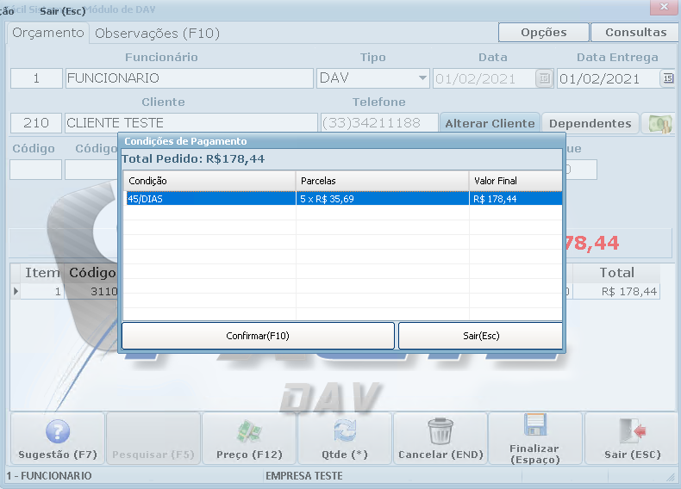Image resolution: width=681 pixels, height=489 pixels.
Task: Select the 45/DIAS payment condition row
Action: (x=209, y=199)
